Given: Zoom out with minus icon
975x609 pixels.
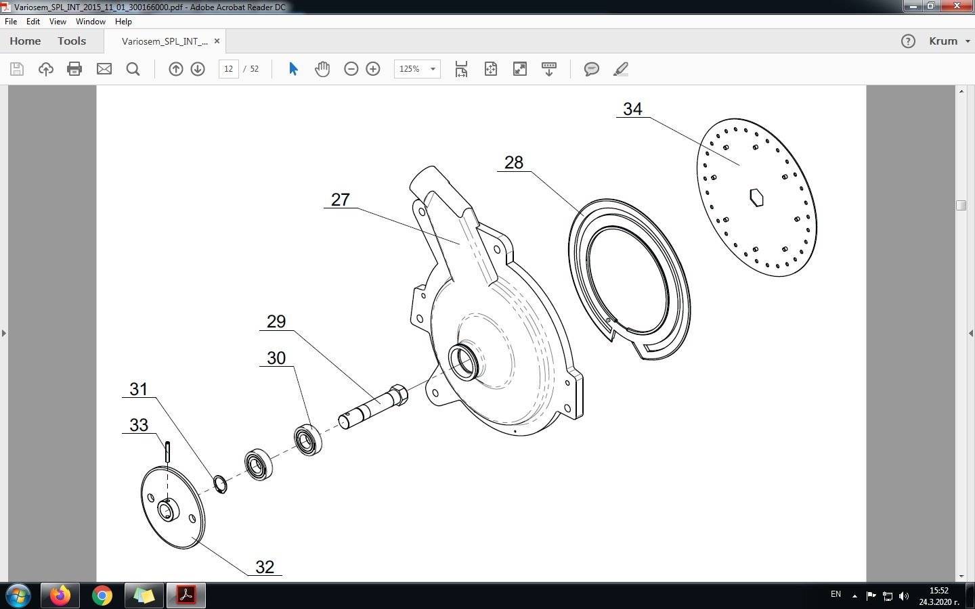Looking at the screenshot, I should tap(351, 69).
